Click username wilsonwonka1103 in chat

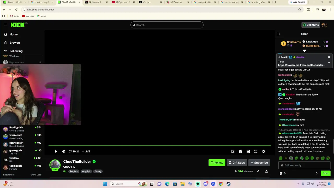(x=292, y=133)
